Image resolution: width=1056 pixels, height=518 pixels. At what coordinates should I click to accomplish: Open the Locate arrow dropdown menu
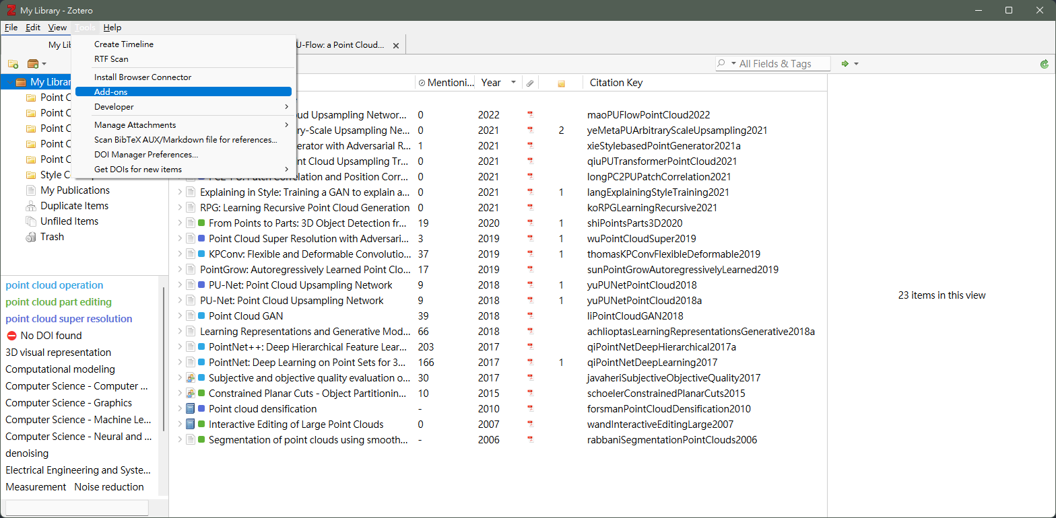pyautogui.click(x=856, y=64)
